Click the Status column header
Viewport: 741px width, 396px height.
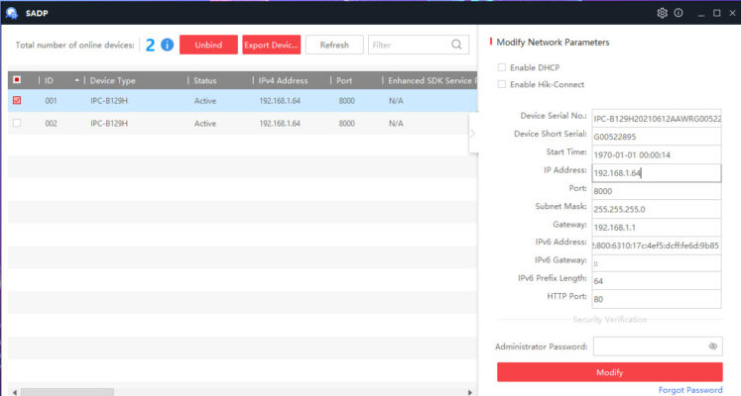point(205,80)
